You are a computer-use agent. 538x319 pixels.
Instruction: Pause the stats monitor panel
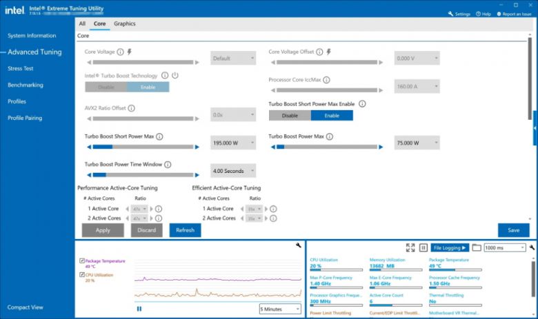tap(424, 247)
